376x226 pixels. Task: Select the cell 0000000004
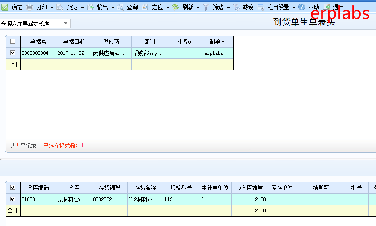click(x=38, y=53)
